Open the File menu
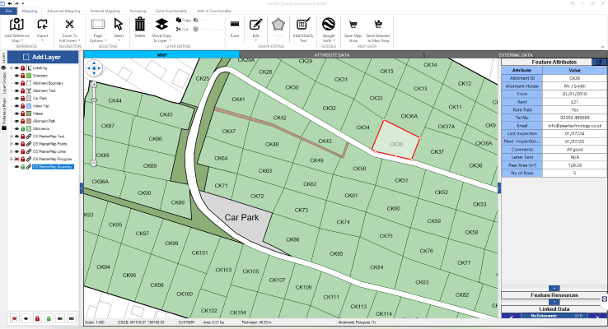Screen dimensions: 608x329 (x=8, y=11)
